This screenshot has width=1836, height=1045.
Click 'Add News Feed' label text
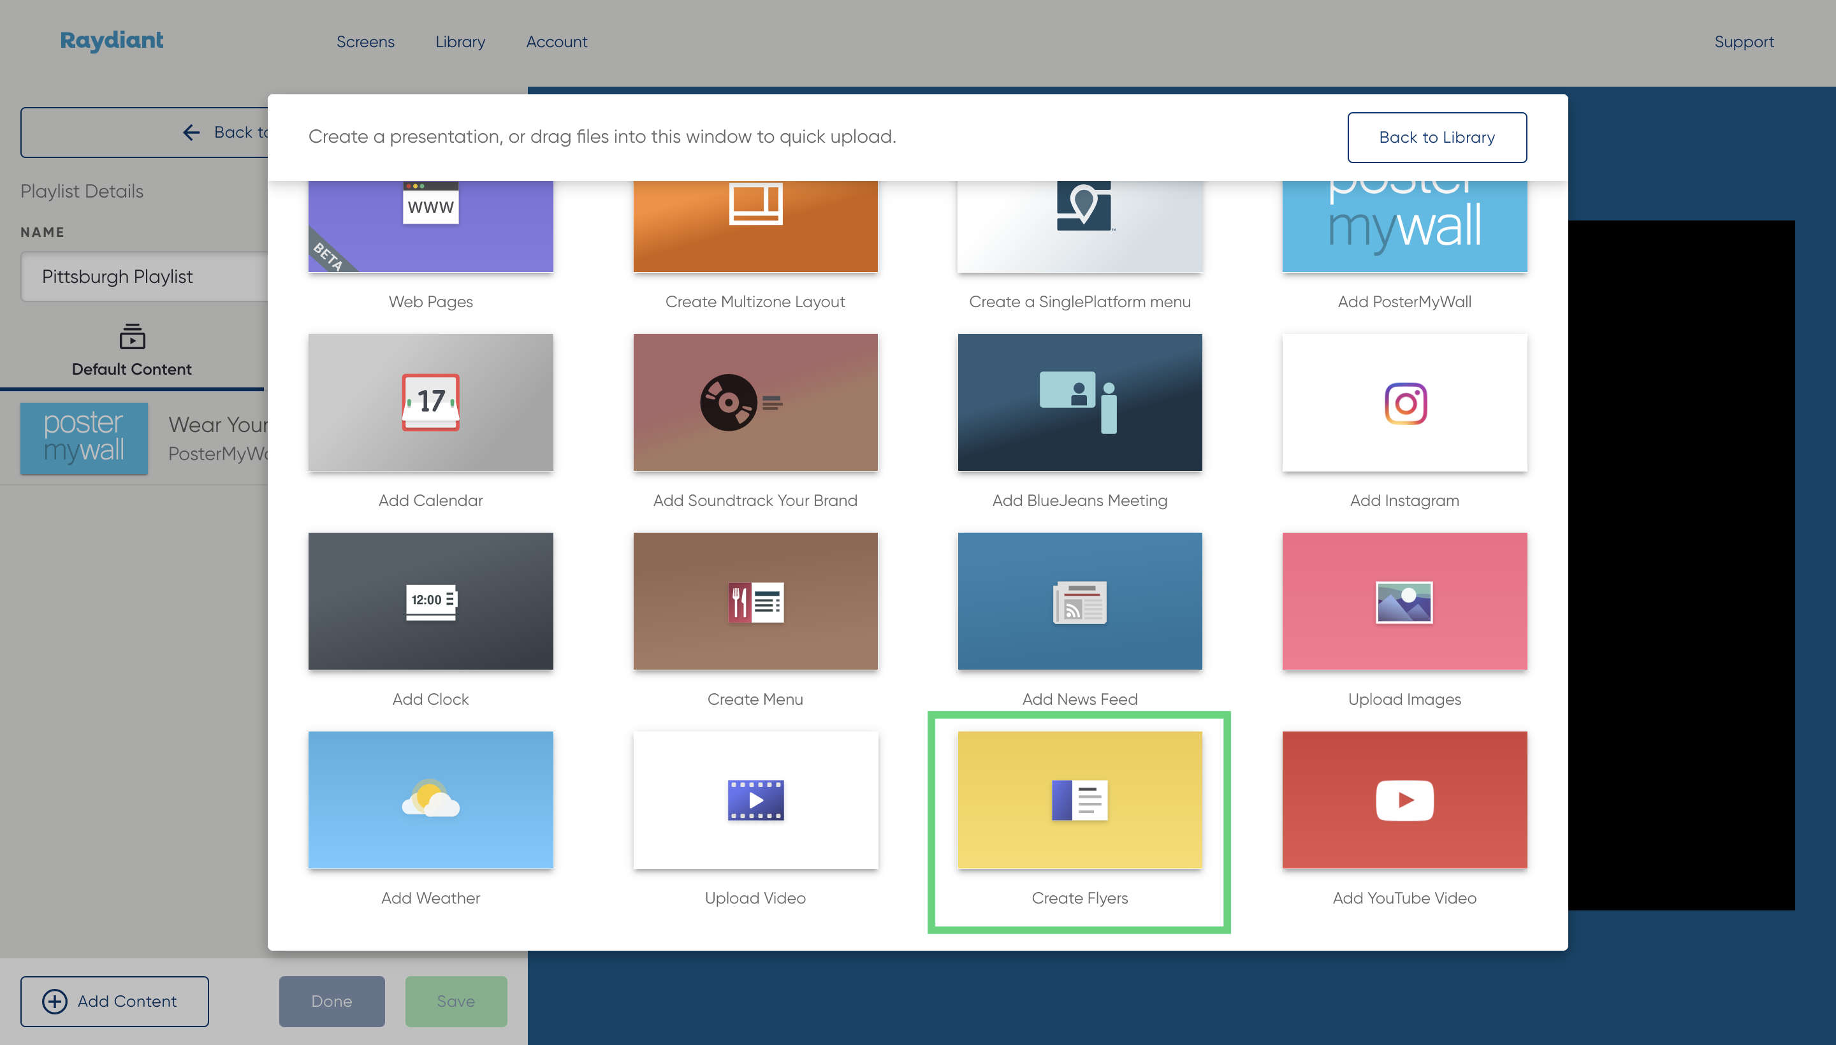pos(1079,699)
